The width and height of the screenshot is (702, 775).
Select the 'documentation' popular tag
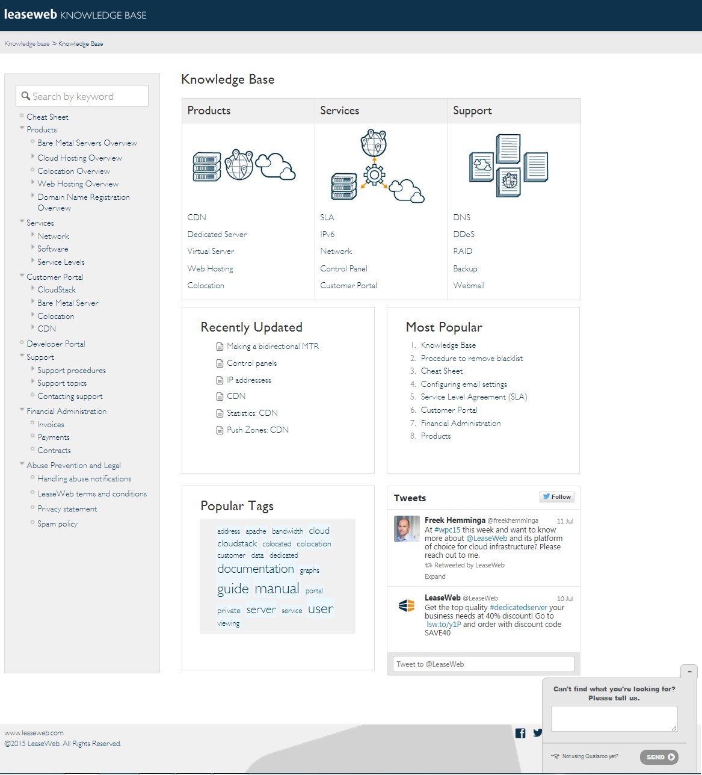pos(255,569)
